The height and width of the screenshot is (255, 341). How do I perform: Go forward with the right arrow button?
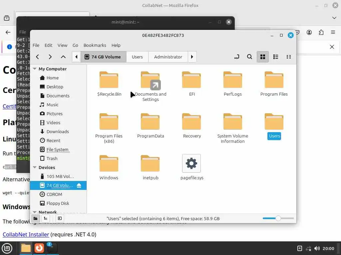point(50,57)
